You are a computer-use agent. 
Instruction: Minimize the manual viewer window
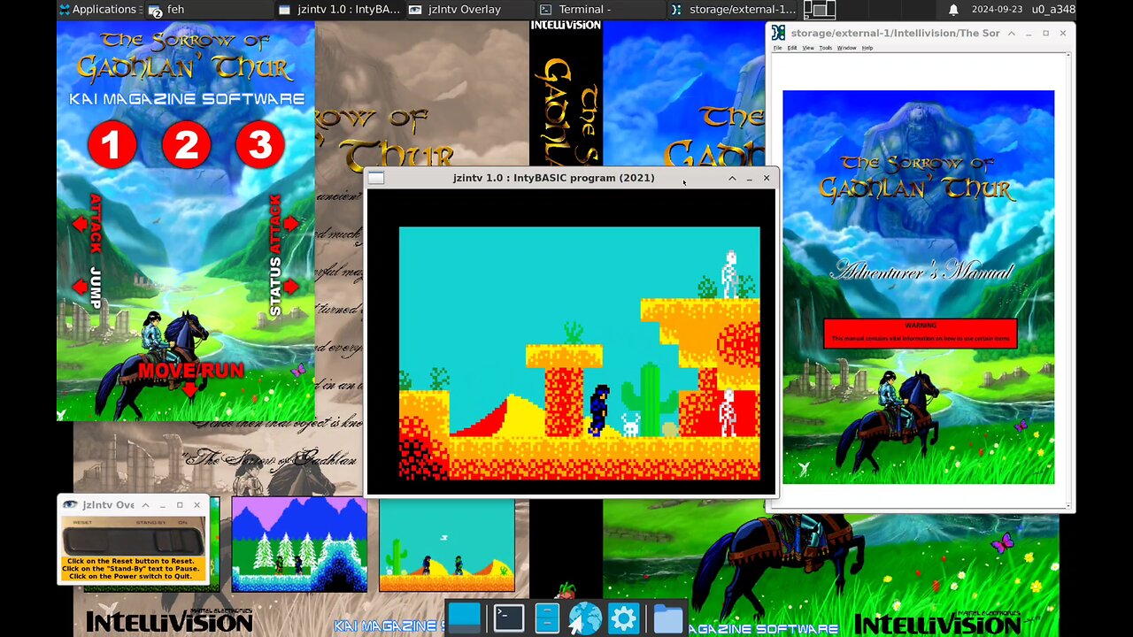tap(1029, 33)
